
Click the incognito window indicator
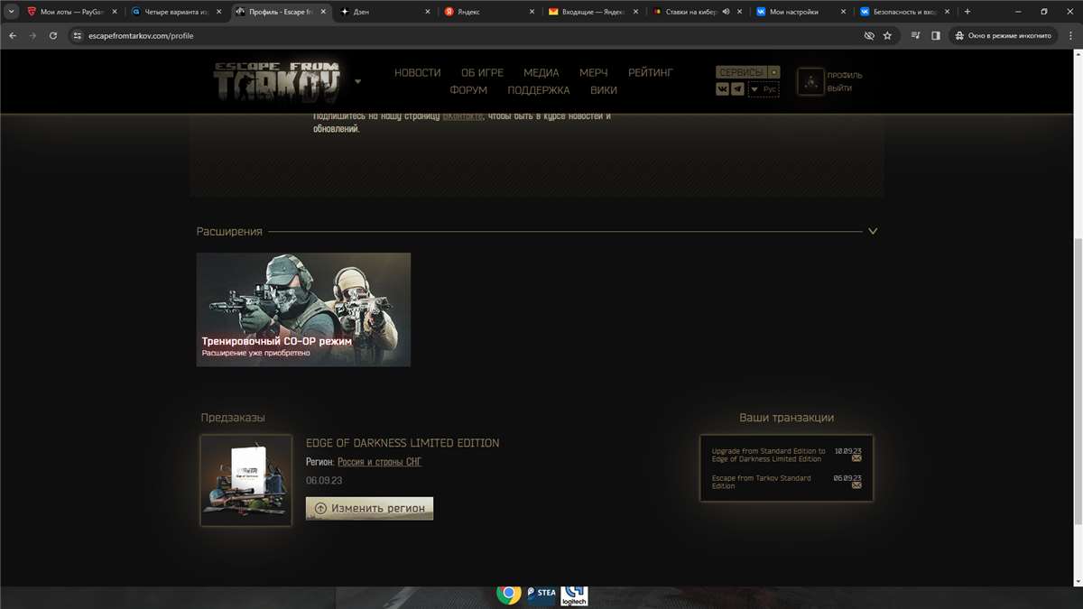coord(1002,35)
